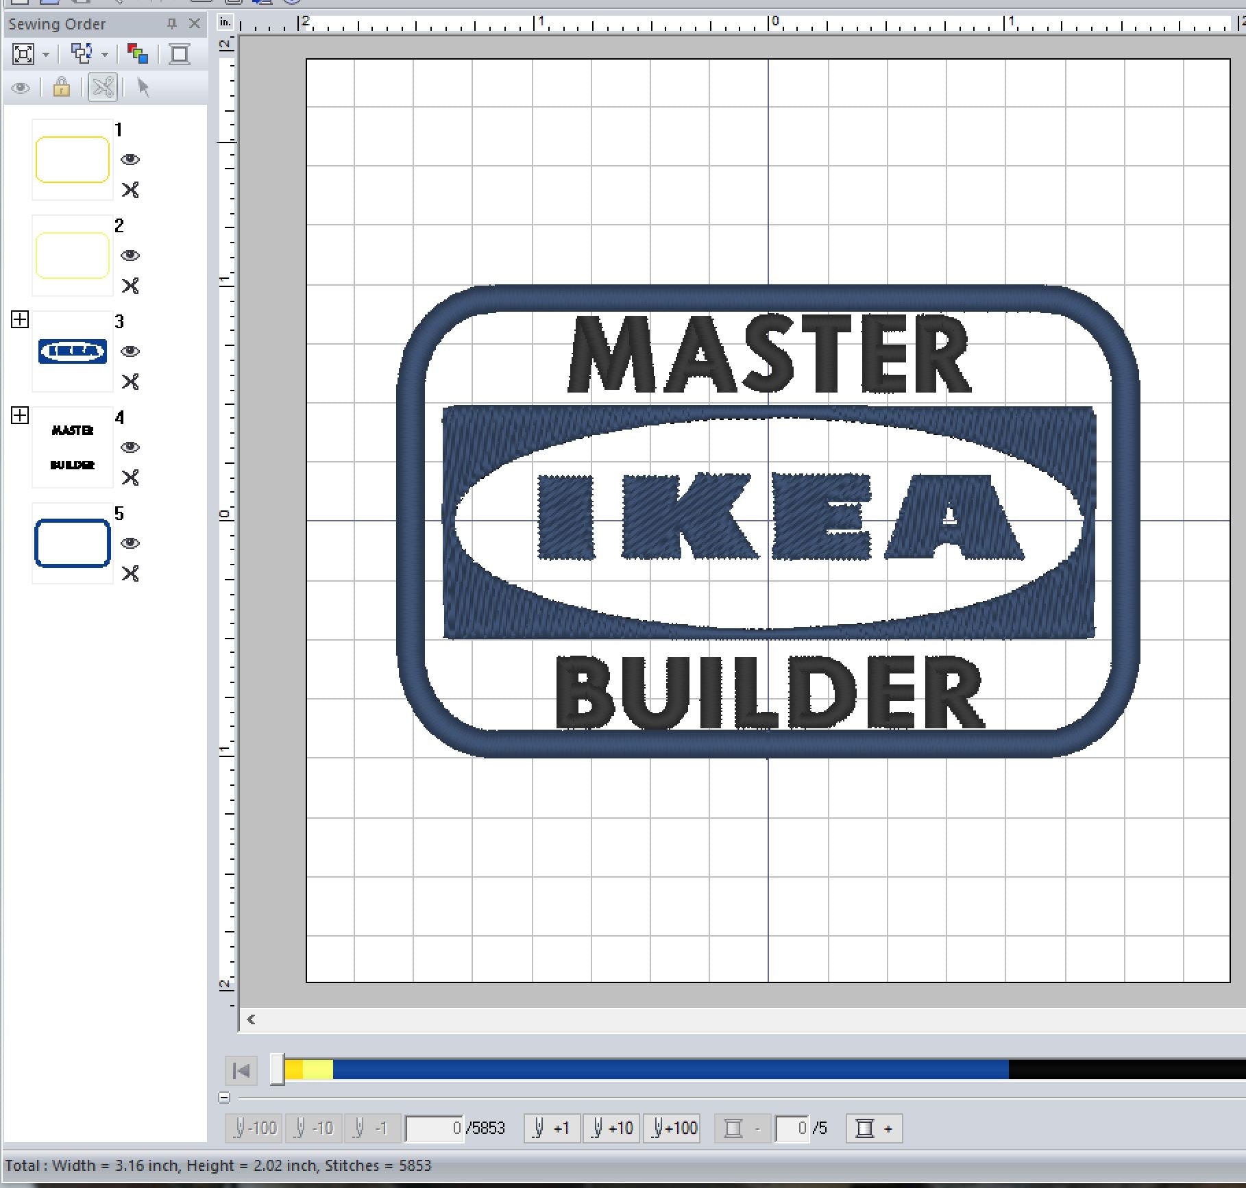This screenshot has height=1188, width=1246.
Task: Click the -1 stitch button
Action: pyautogui.click(x=372, y=1128)
